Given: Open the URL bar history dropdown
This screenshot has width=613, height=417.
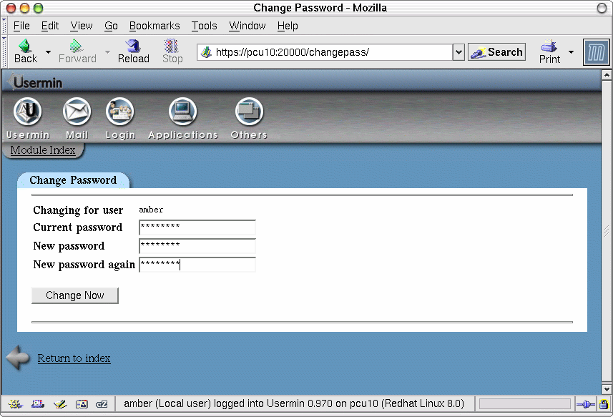Looking at the screenshot, I should [458, 52].
